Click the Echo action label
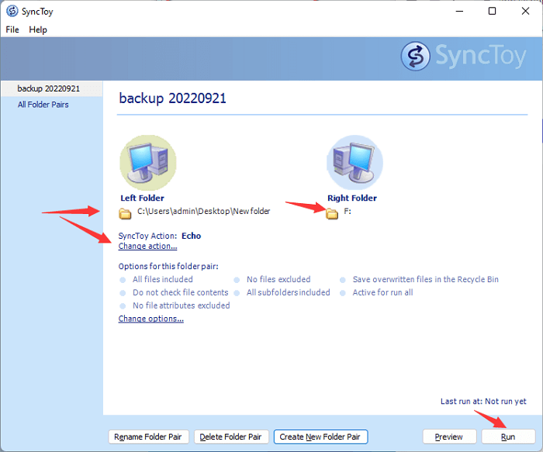This screenshot has height=452, width=543. point(191,236)
